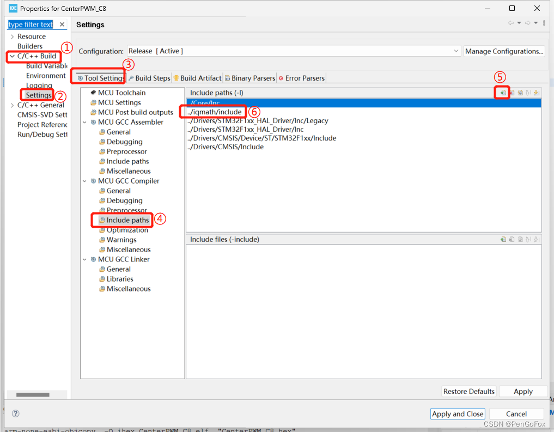Expand the Resource tree node

click(13, 36)
